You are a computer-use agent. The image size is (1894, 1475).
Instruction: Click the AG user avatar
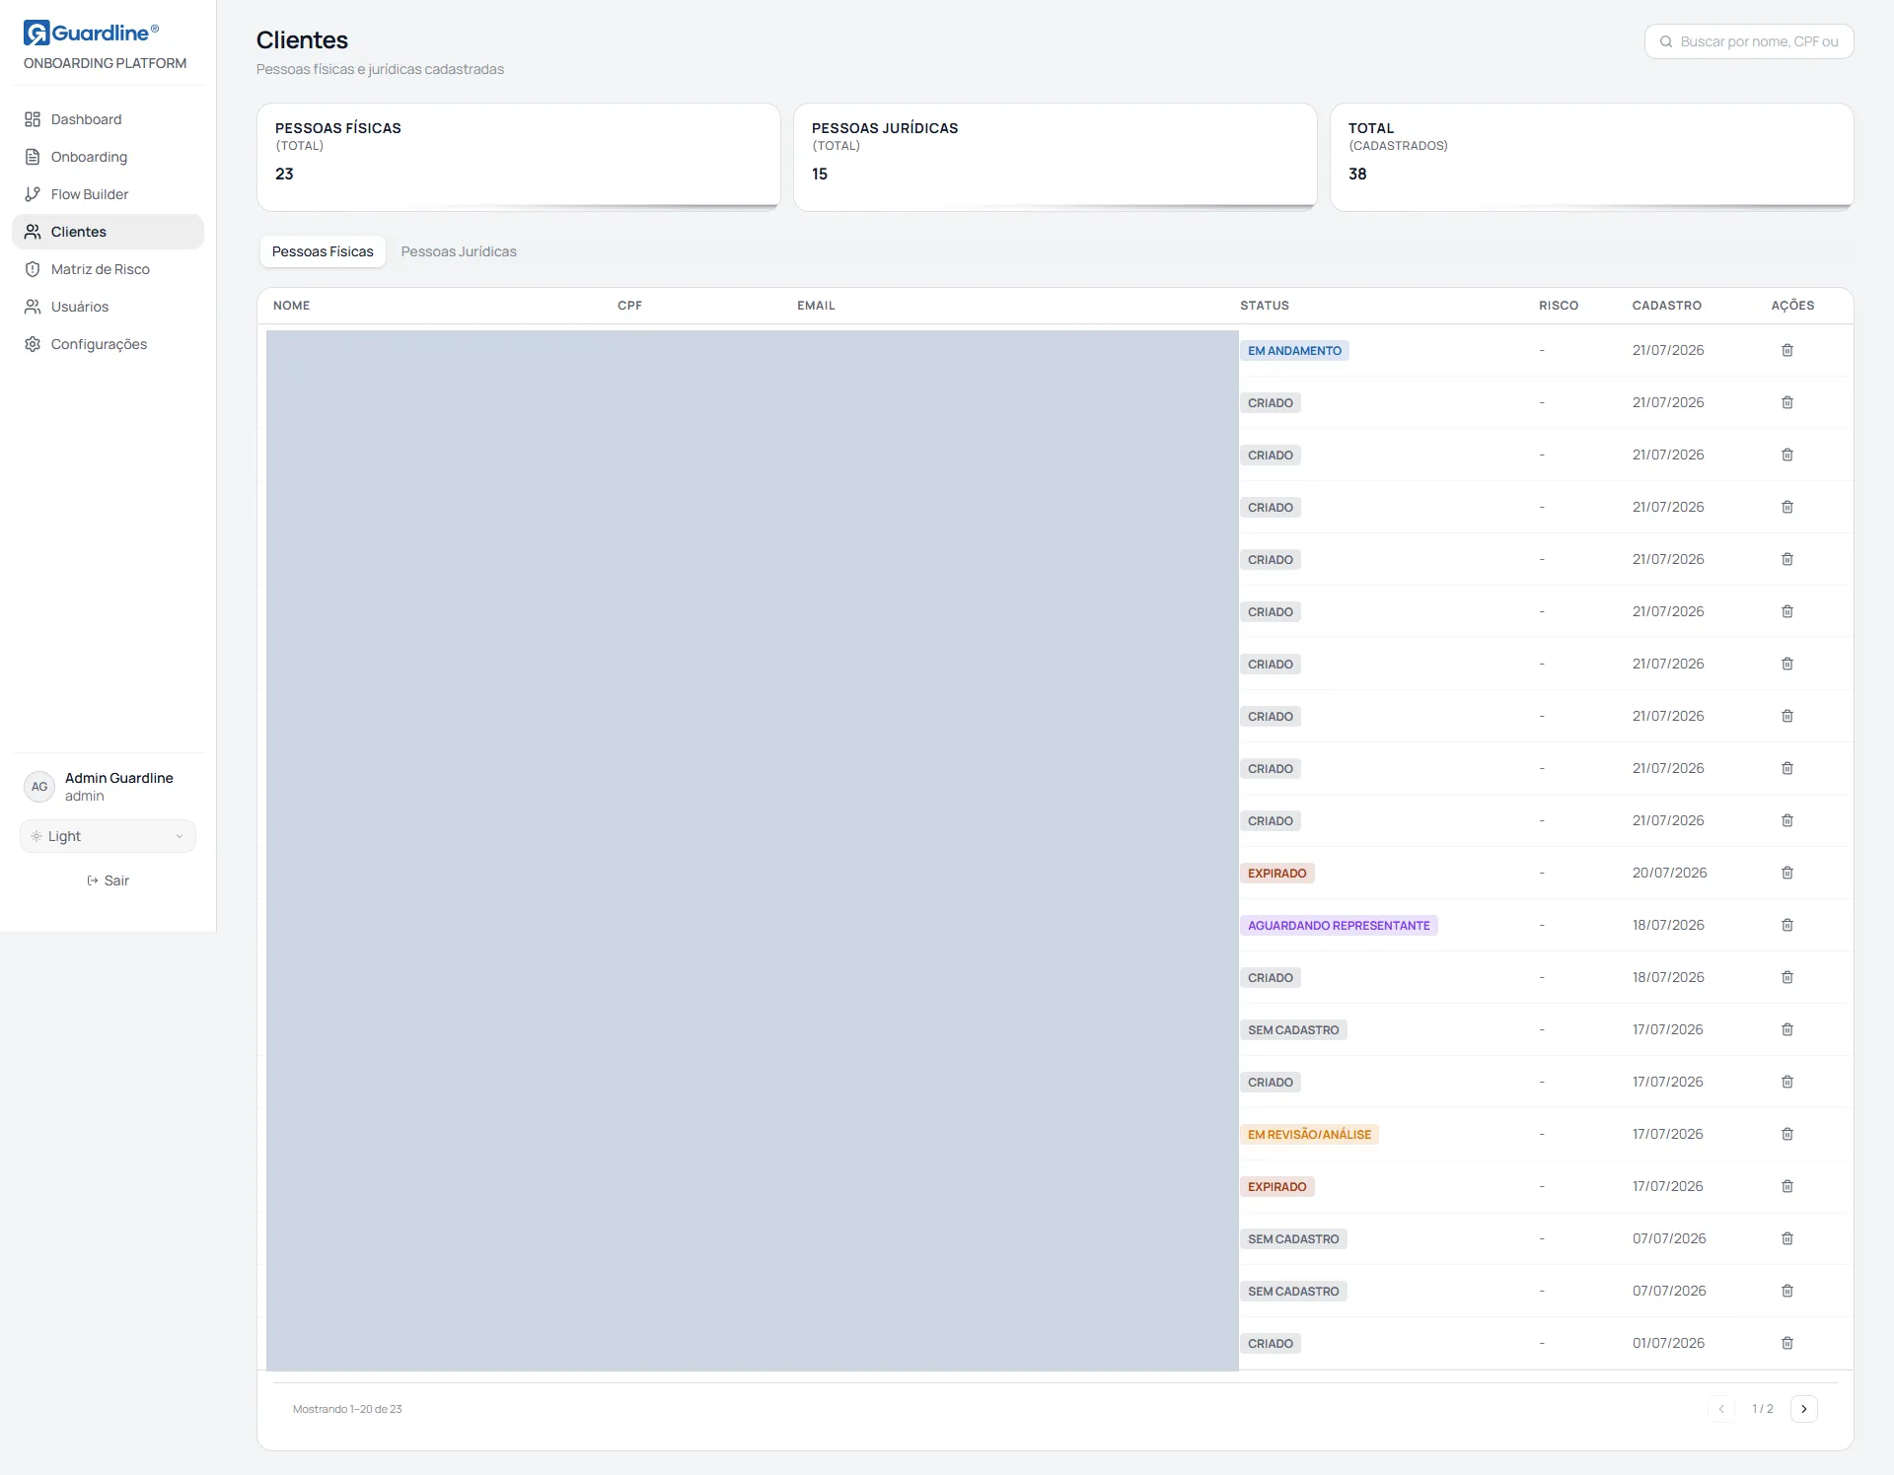(39, 787)
